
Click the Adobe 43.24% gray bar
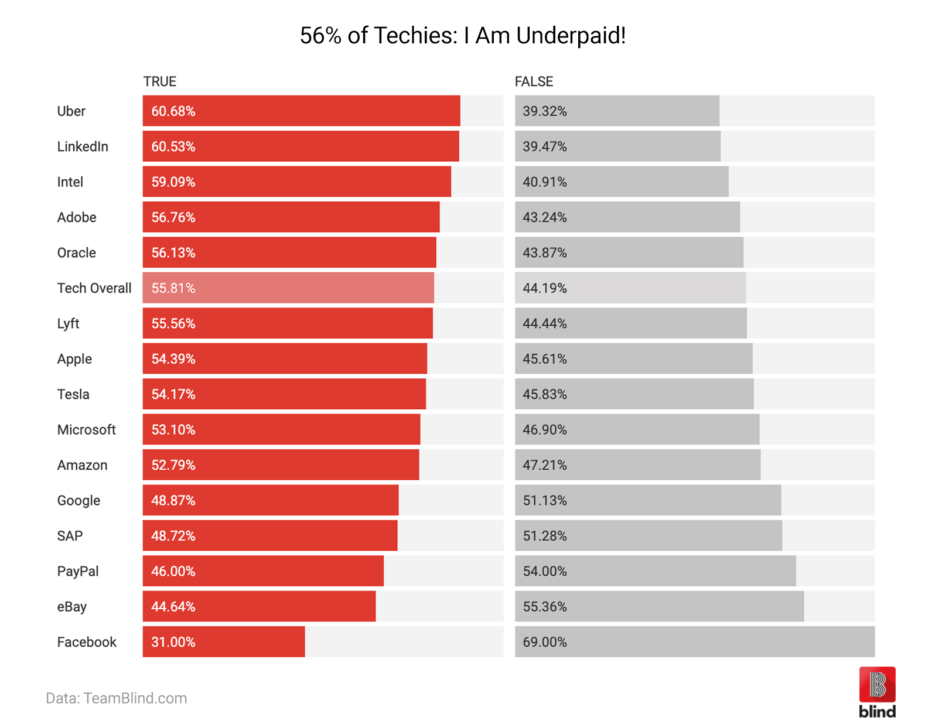pos(627,217)
